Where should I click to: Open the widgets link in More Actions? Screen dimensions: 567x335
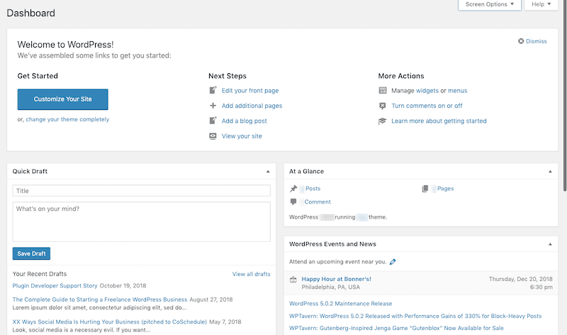tap(427, 91)
